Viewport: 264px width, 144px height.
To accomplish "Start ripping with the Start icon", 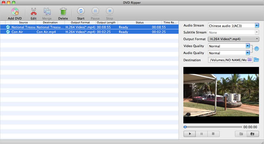I will click(81, 11).
